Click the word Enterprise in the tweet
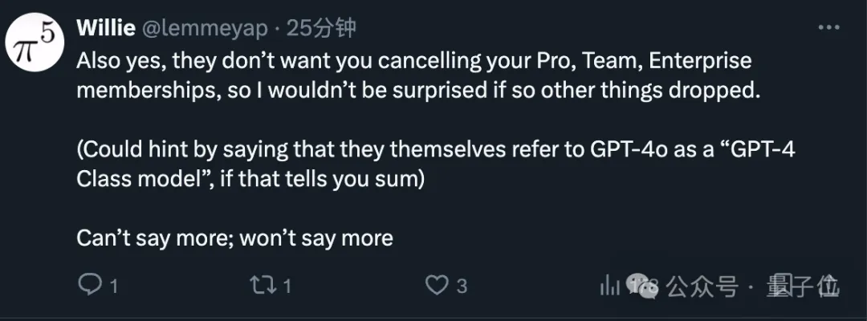This screenshot has width=867, height=321. [700, 61]
